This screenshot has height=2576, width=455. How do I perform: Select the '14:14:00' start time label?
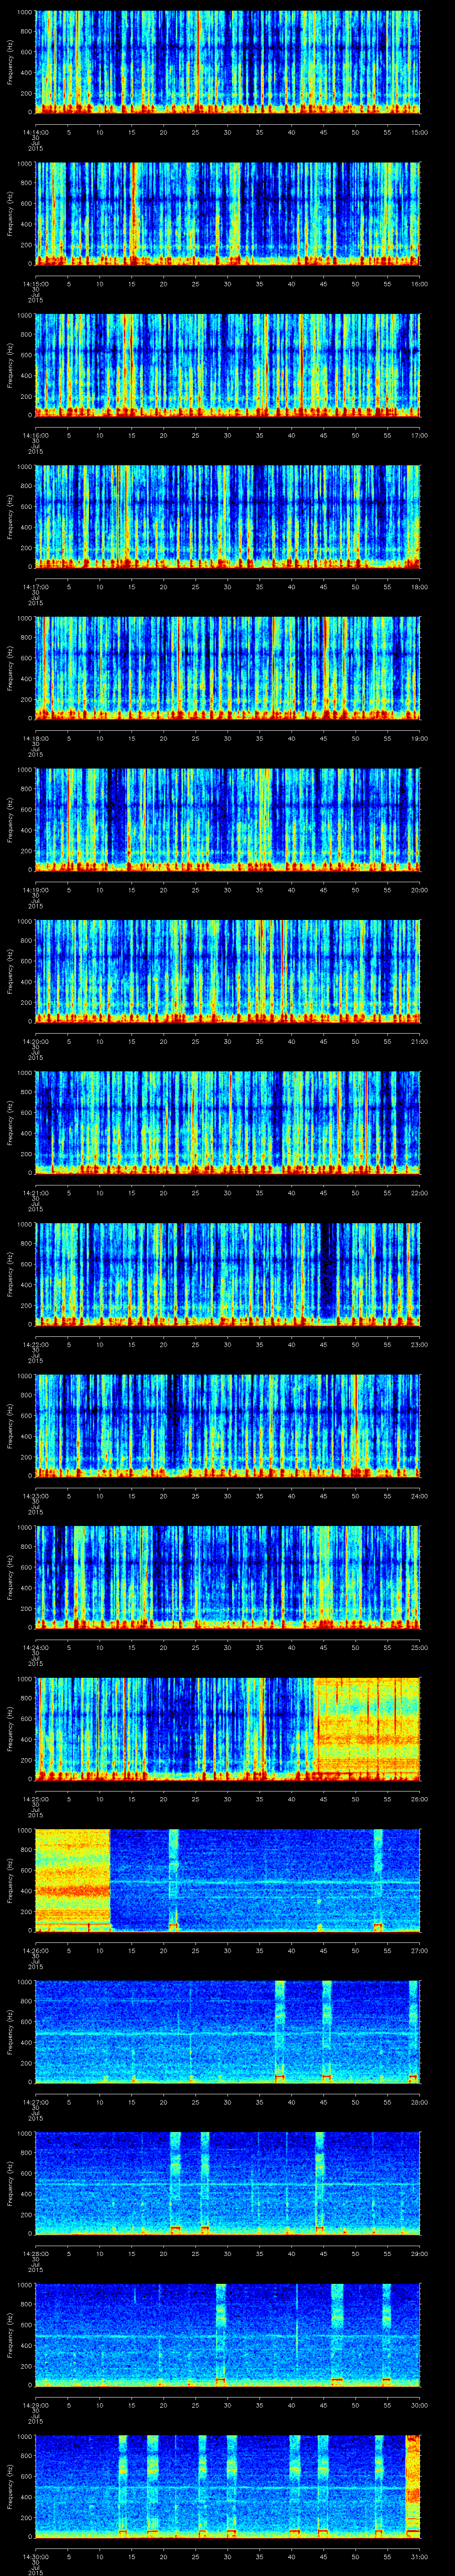pos(36,131)
